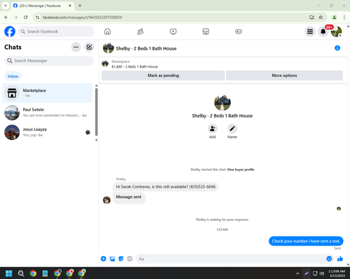Bookmark this page with star icon
The image size is (350, 279).
tap(321, 17)
